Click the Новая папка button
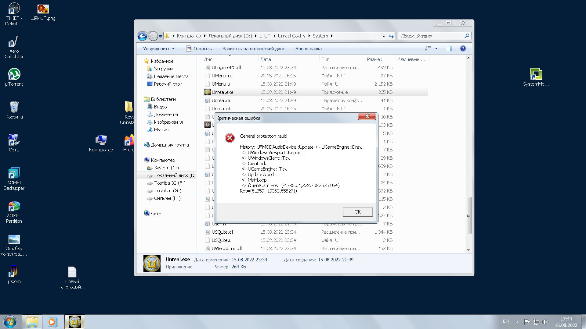 (x=308, y=49)
